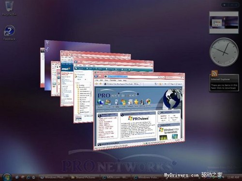
Task: Open the Help menu in front IE window
Action: 125,80
